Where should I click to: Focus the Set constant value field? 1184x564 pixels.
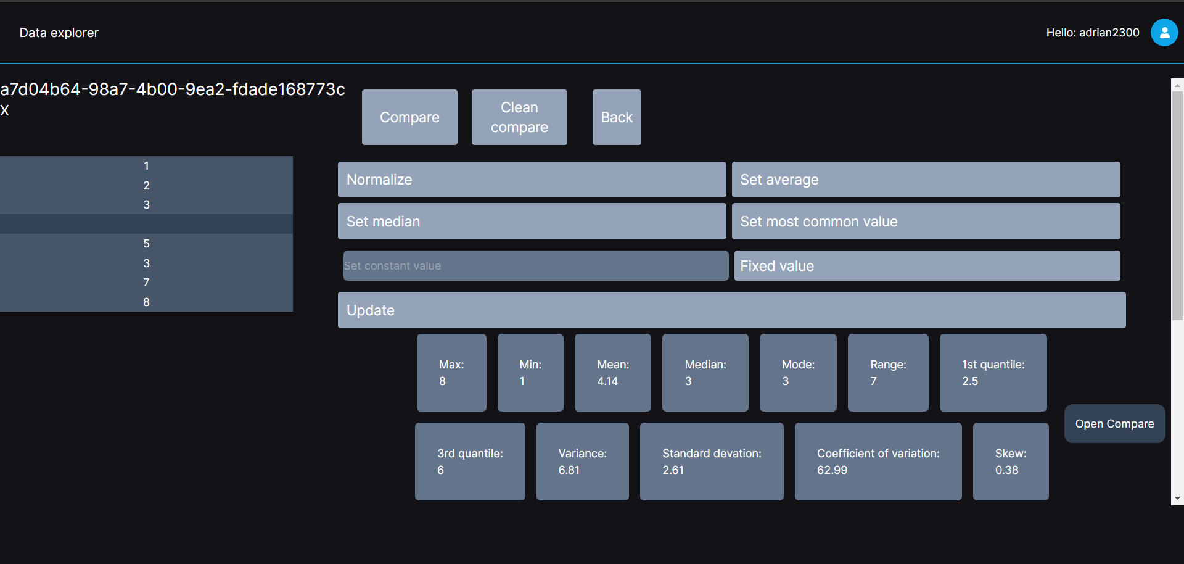[x=535, y=266]
